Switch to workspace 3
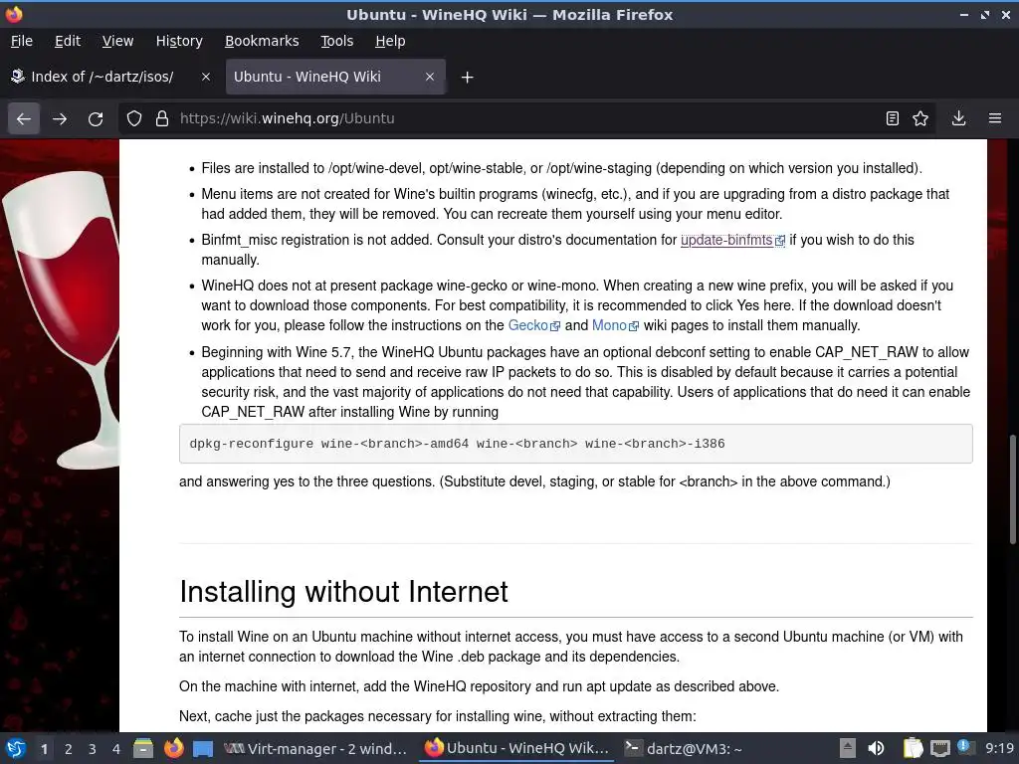Viewport: 1019px width, 764px height. coord(93,749)
